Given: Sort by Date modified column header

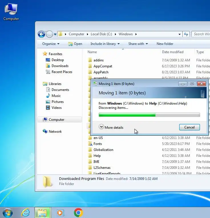Looking at the screenshot, I should tap(173, 52).
